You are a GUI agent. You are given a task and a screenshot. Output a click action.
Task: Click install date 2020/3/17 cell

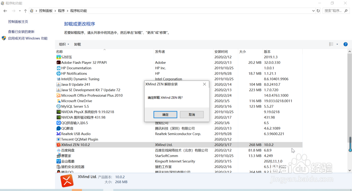click(222, 145)
